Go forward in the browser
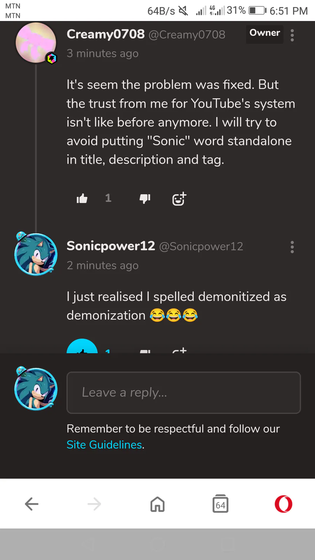The height and width of the screenshot is (560, 315). pyautogui.click(x=94, y=504)
